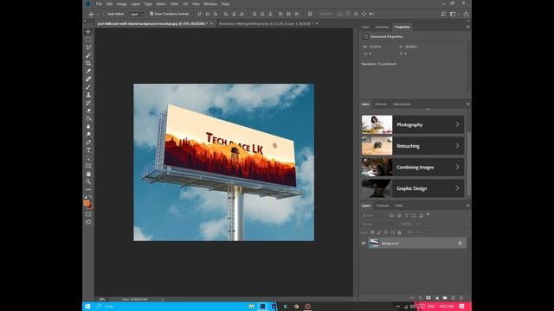
Task: Open the layer filter Kind dropdown
Action: 373,215
